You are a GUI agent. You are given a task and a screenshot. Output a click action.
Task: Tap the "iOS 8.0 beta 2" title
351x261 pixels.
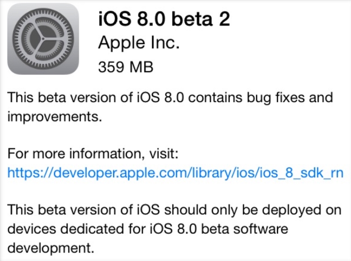(x=164, y=20)
